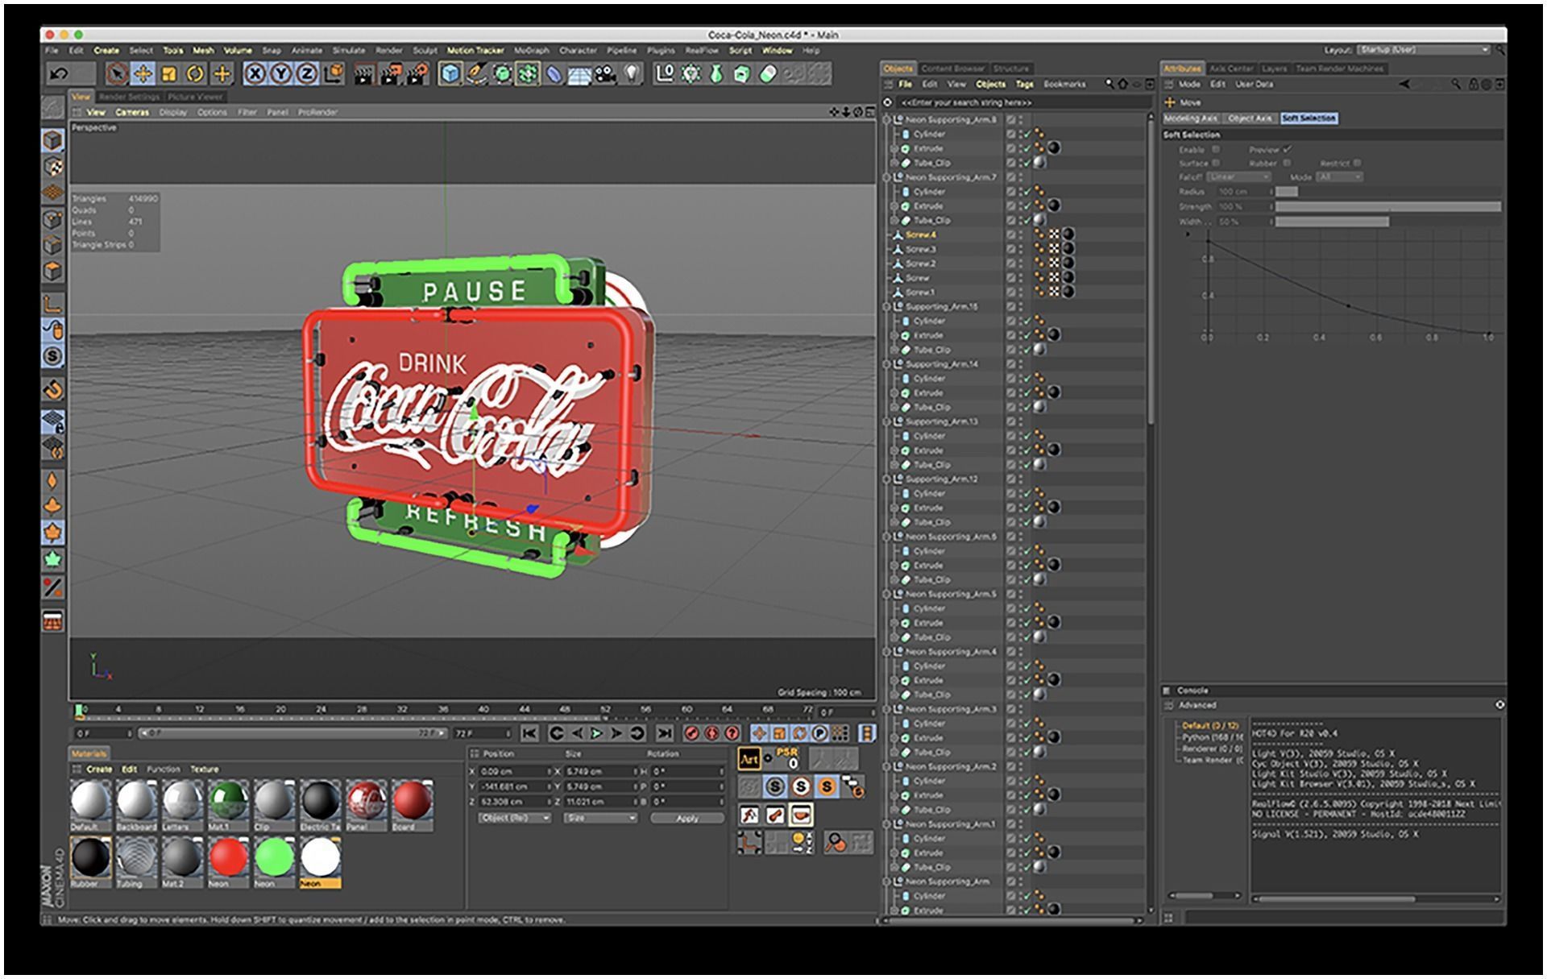Switch to Texture mode in left palette
This screenshot has height=979, width=1547.
click(53, 167)
